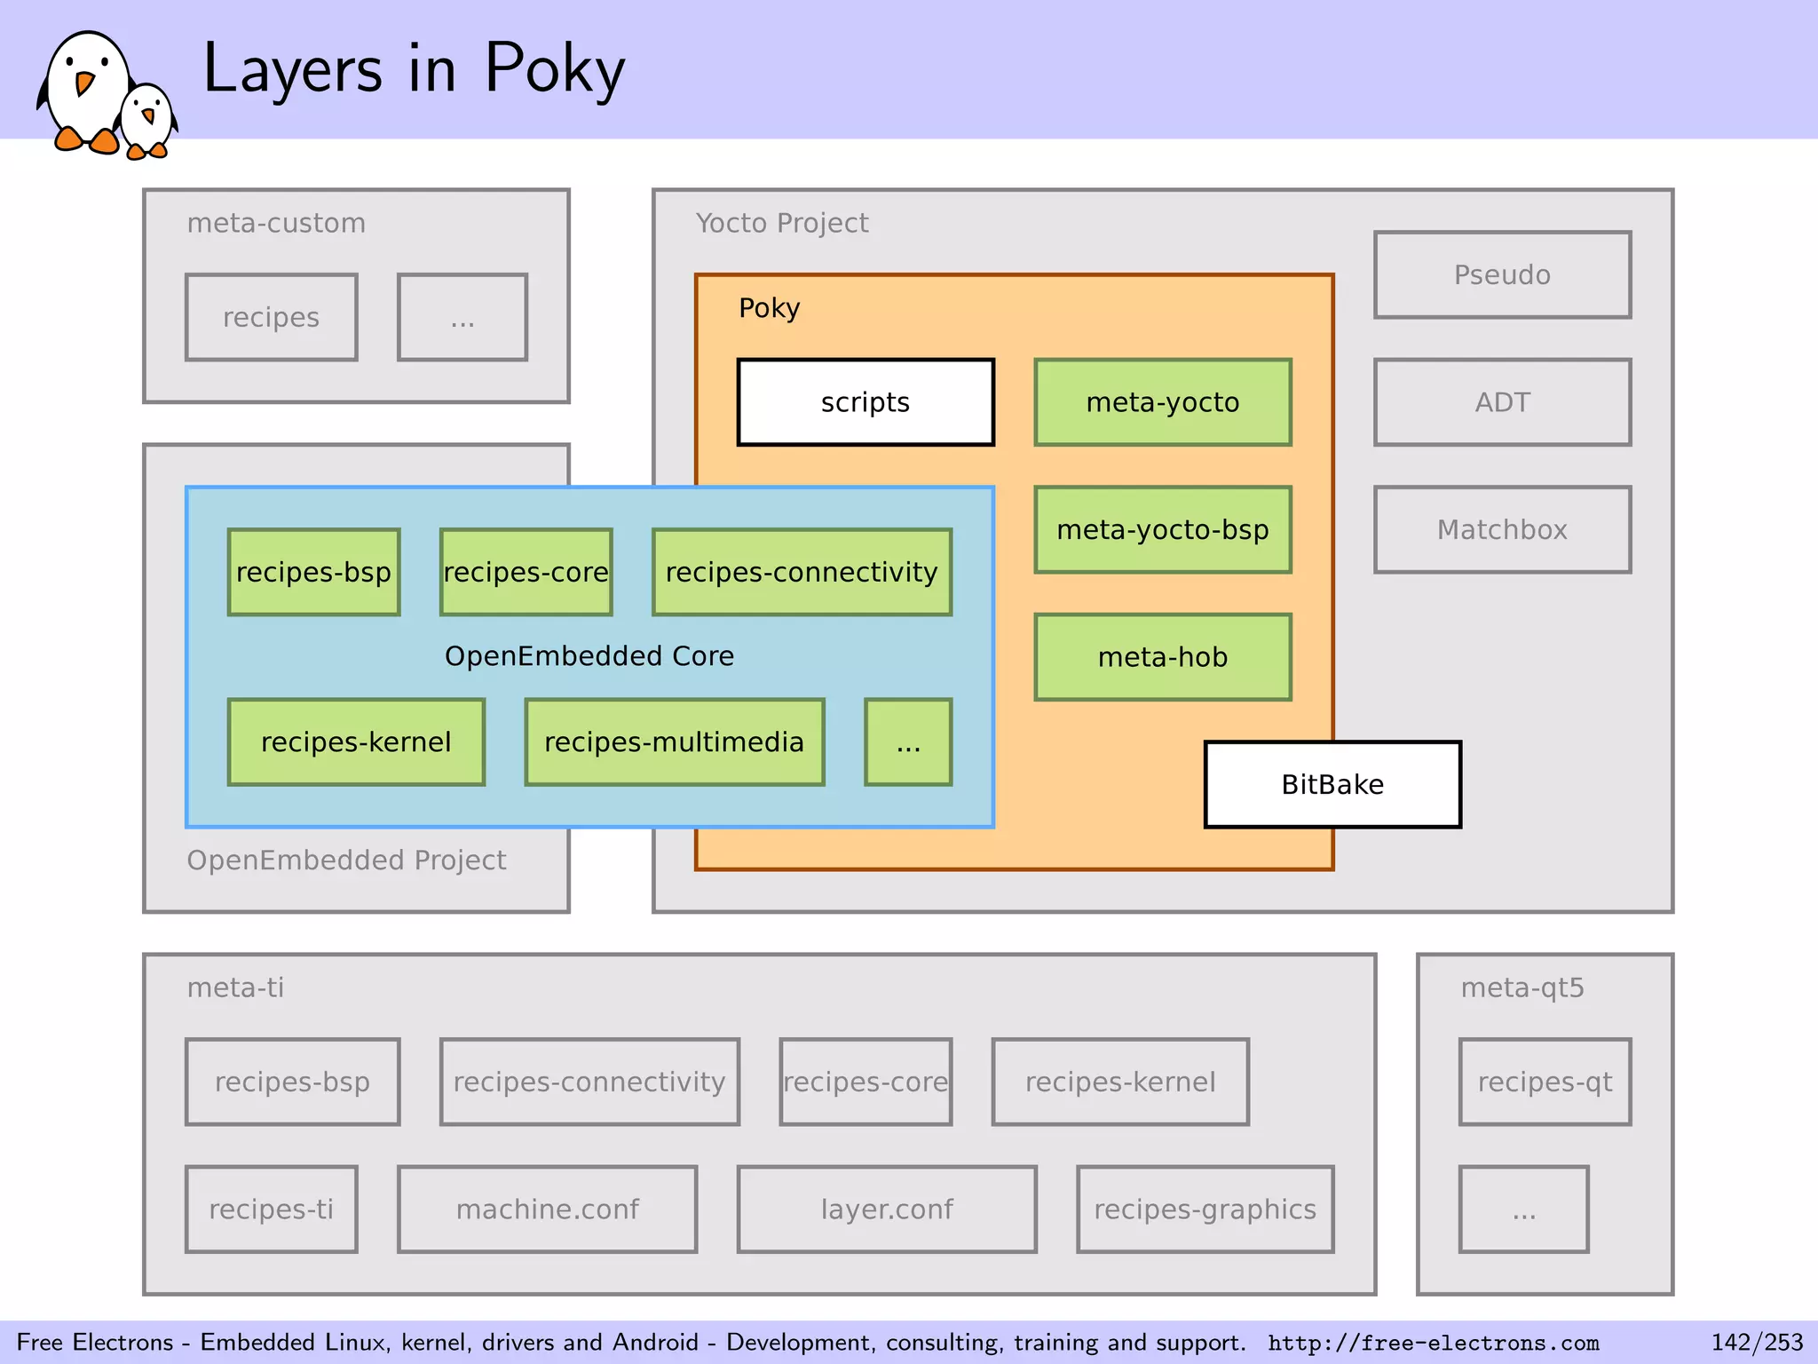Click the Pseudo box
The height and width of the screenshot is (1364, 1818).
tap(1502, 274)
